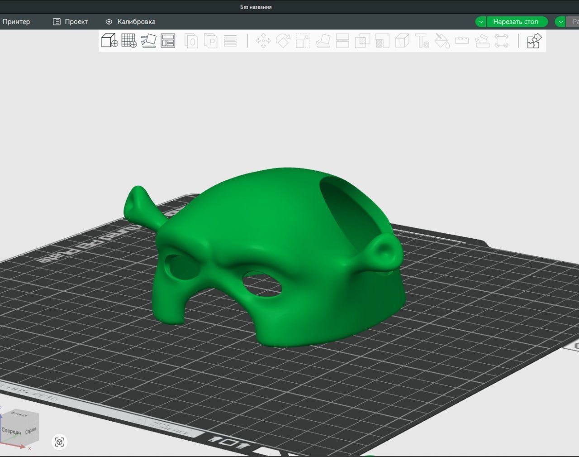The height and width of the screenshot is (457, 579).
Task: Click the Без названия window title
Action: [x=256, y=7]
